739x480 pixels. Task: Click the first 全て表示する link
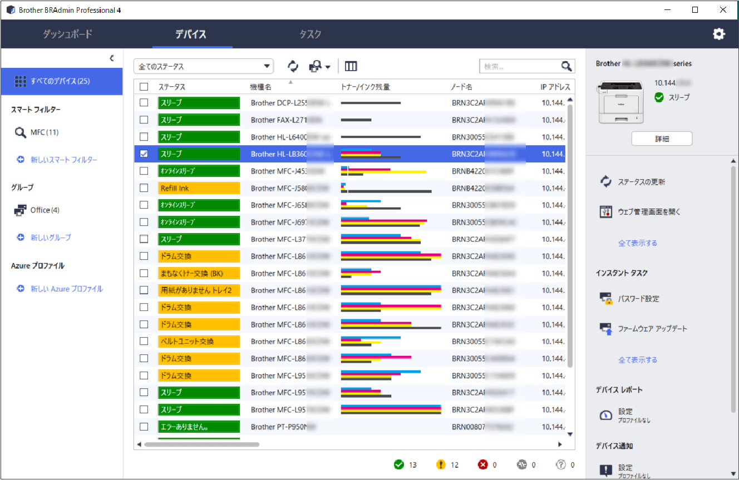(638, 243)
